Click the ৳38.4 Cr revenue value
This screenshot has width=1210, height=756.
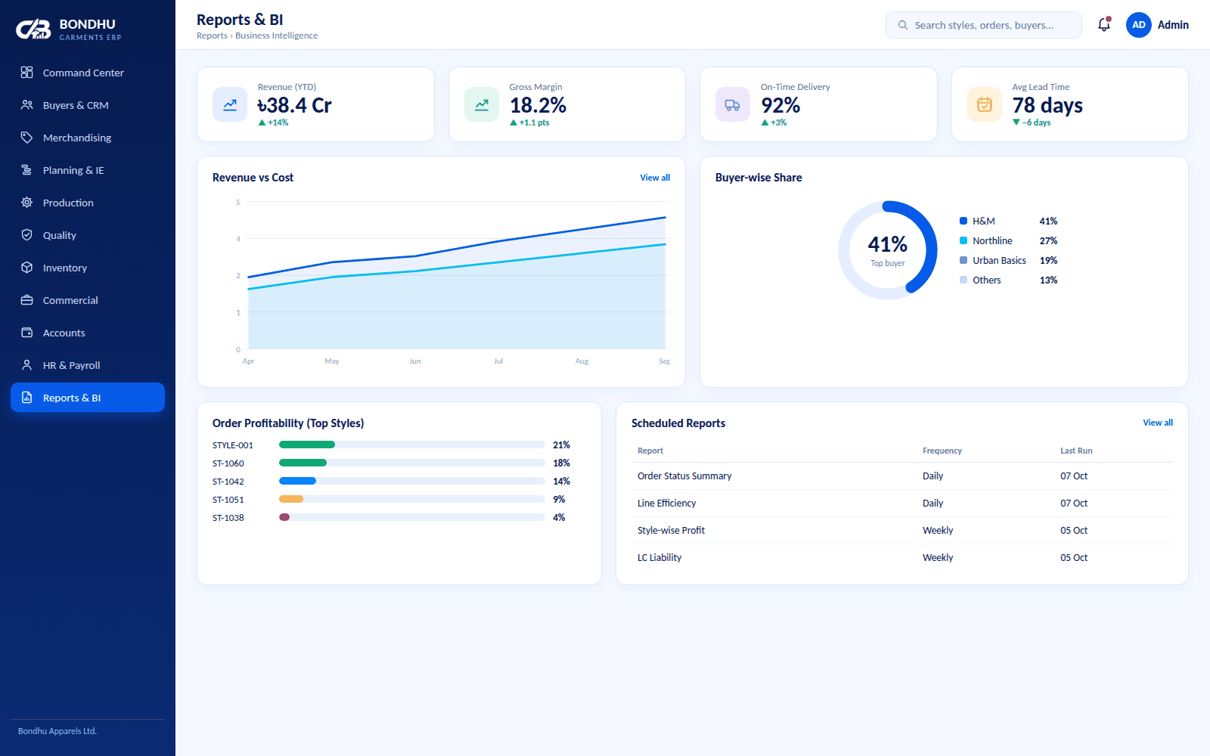tap(295, 105)
